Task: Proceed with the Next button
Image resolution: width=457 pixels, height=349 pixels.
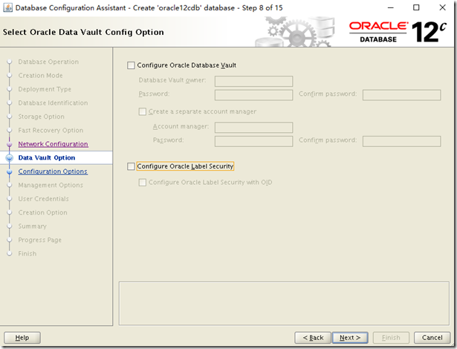Action: (x=350, y=338)
